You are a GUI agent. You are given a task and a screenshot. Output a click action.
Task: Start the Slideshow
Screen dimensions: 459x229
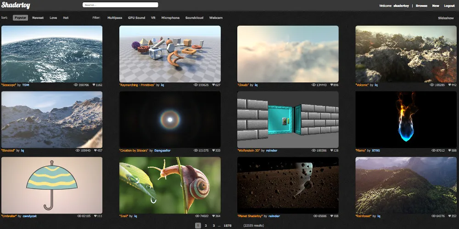pyautogui.click(x=446, y=18)
